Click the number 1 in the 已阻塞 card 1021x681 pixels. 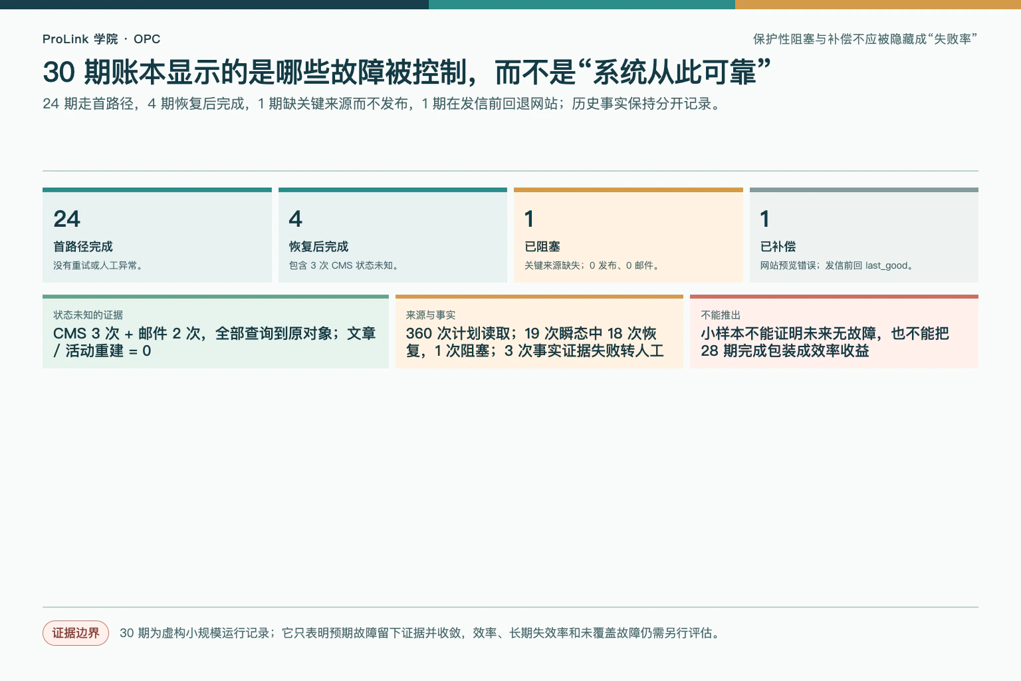[529, 219]
